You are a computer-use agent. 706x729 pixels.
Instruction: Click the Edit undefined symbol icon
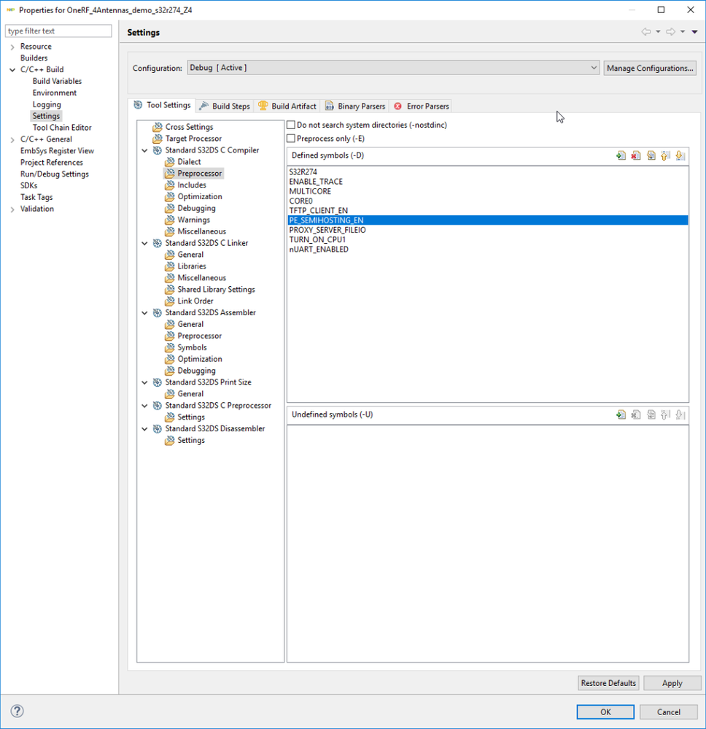click(651, 414)
